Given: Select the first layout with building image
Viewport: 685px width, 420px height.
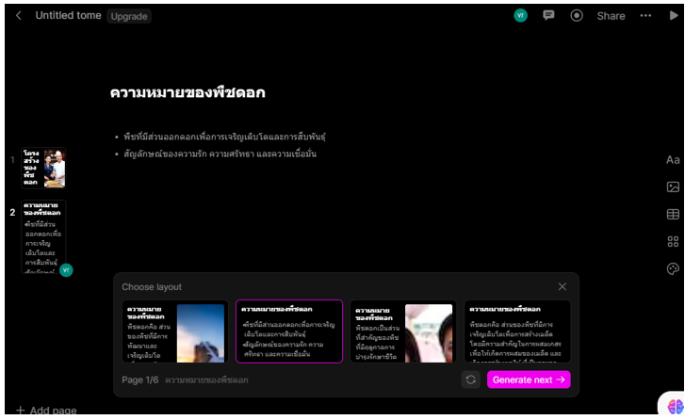Looking at the screenshot, I should [x=174, y=331].
